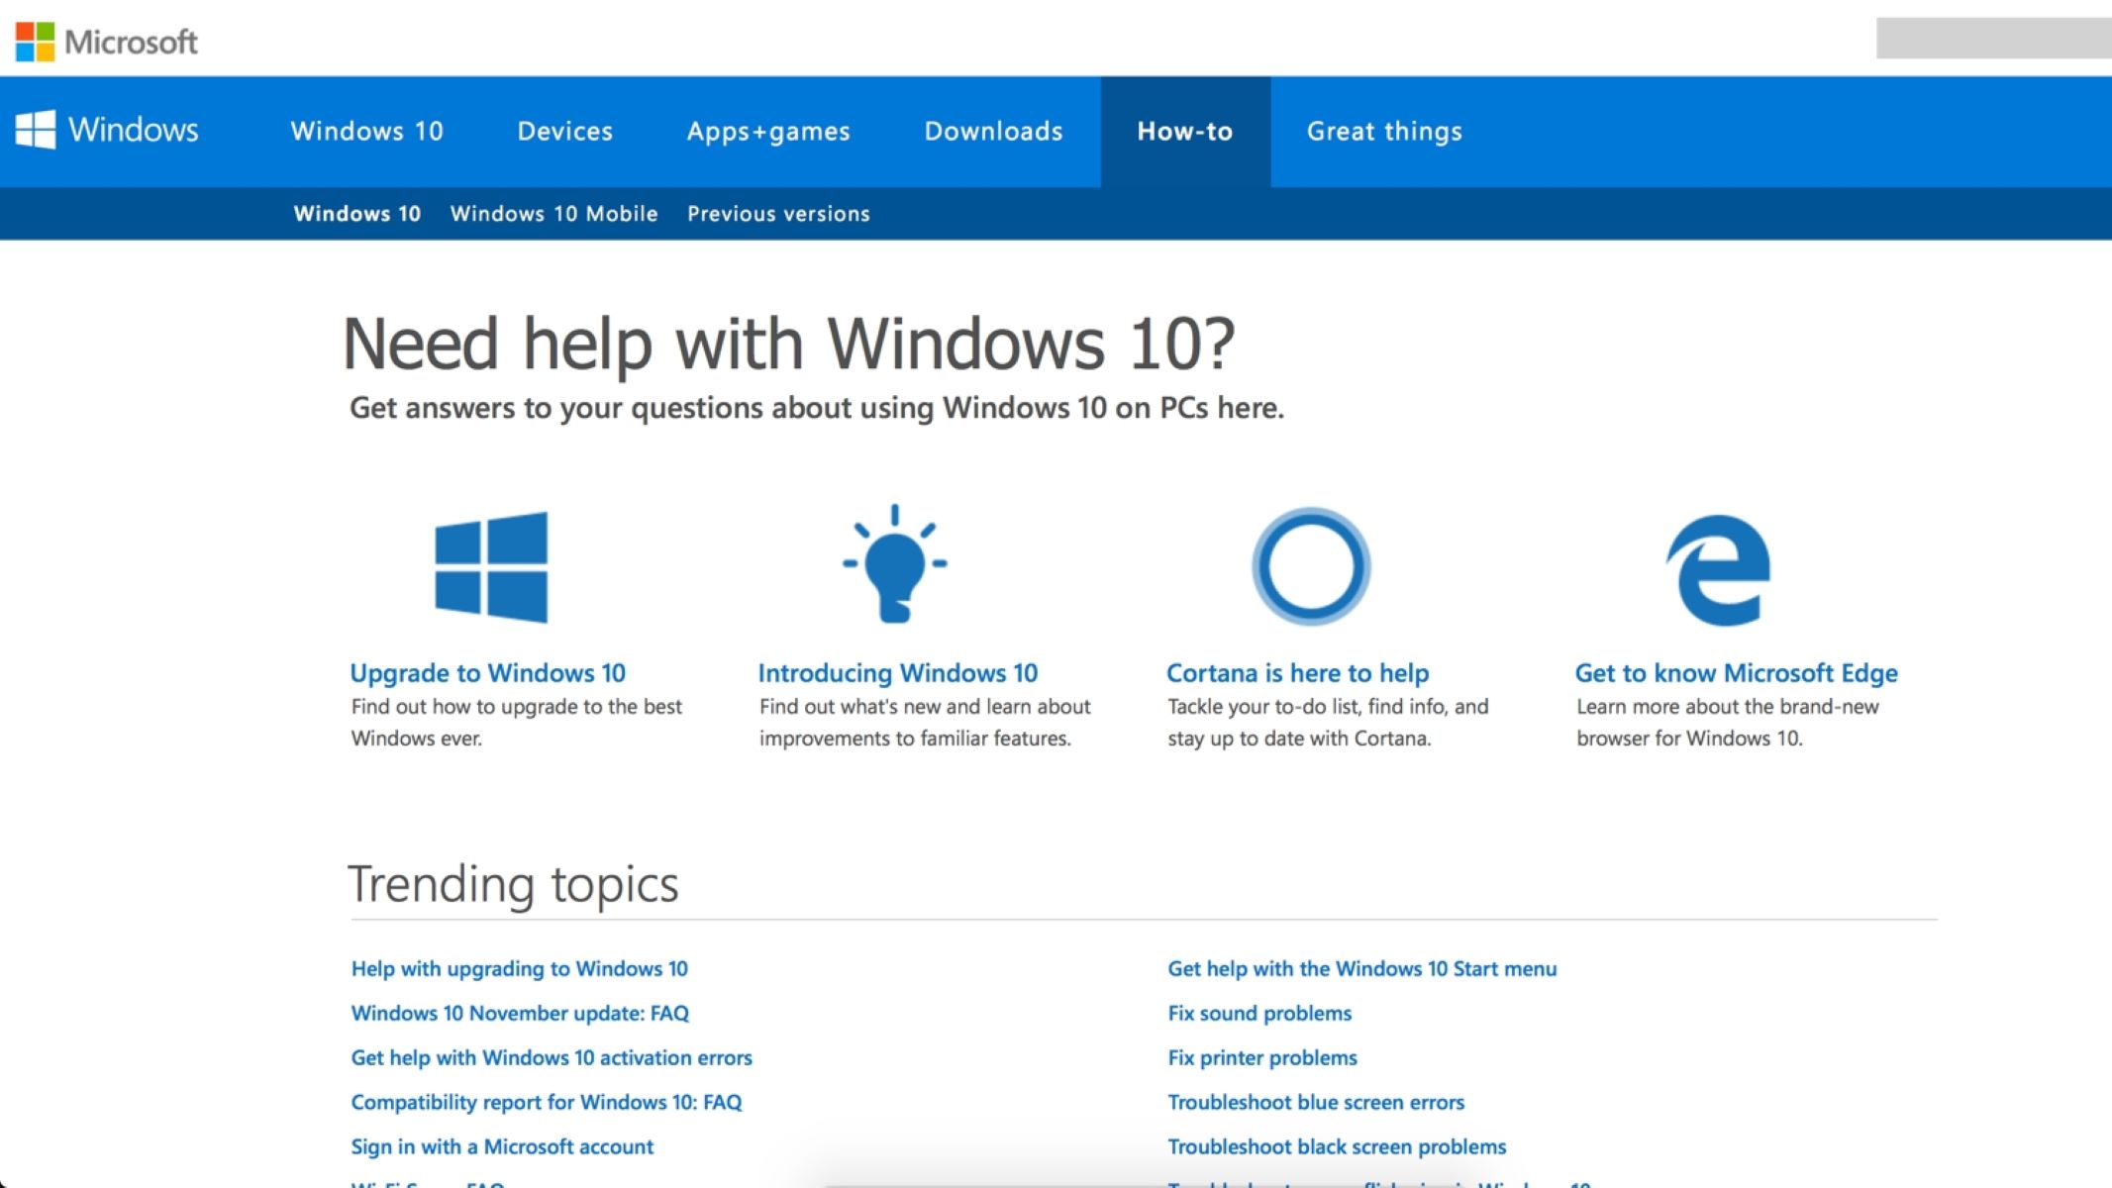
Task: Click the gray search box in header
Action: coord(1994,39)
